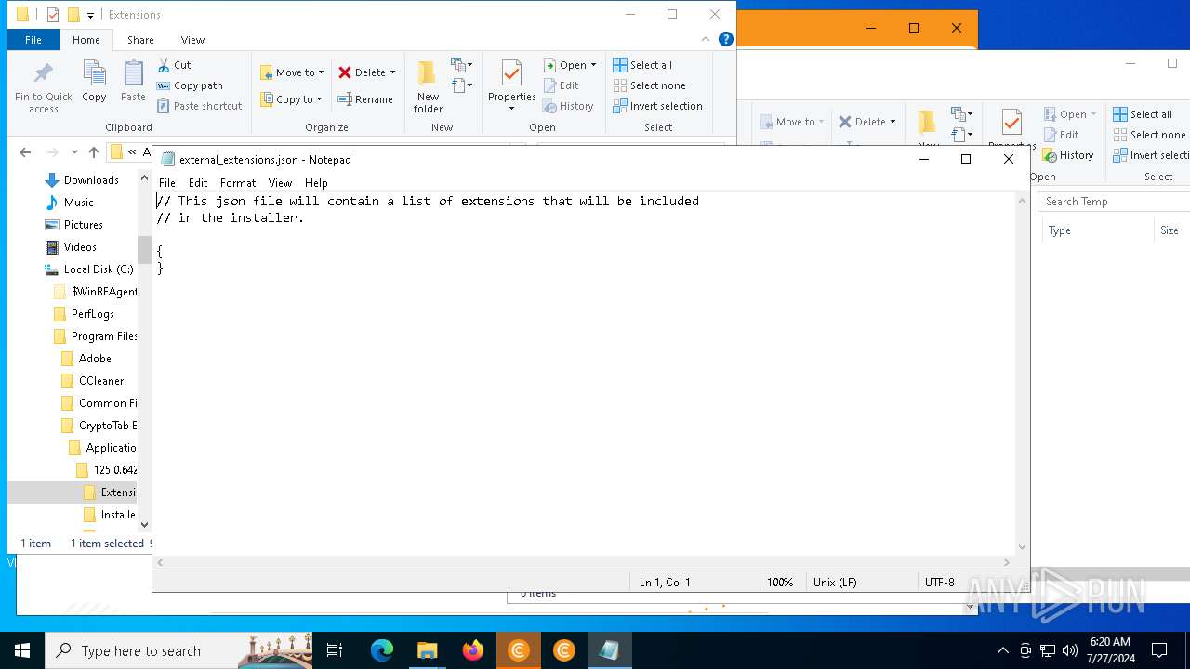The image size is (1190, 669).
Task: Open Notepad View menu
Action: [x=280, y=183]
